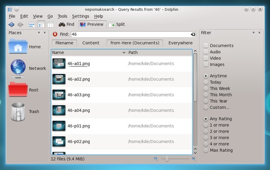Switch to Icons view mode
The width and height of the screenshot is (270, 170).
pyautogui.click(x=31, y=25)
